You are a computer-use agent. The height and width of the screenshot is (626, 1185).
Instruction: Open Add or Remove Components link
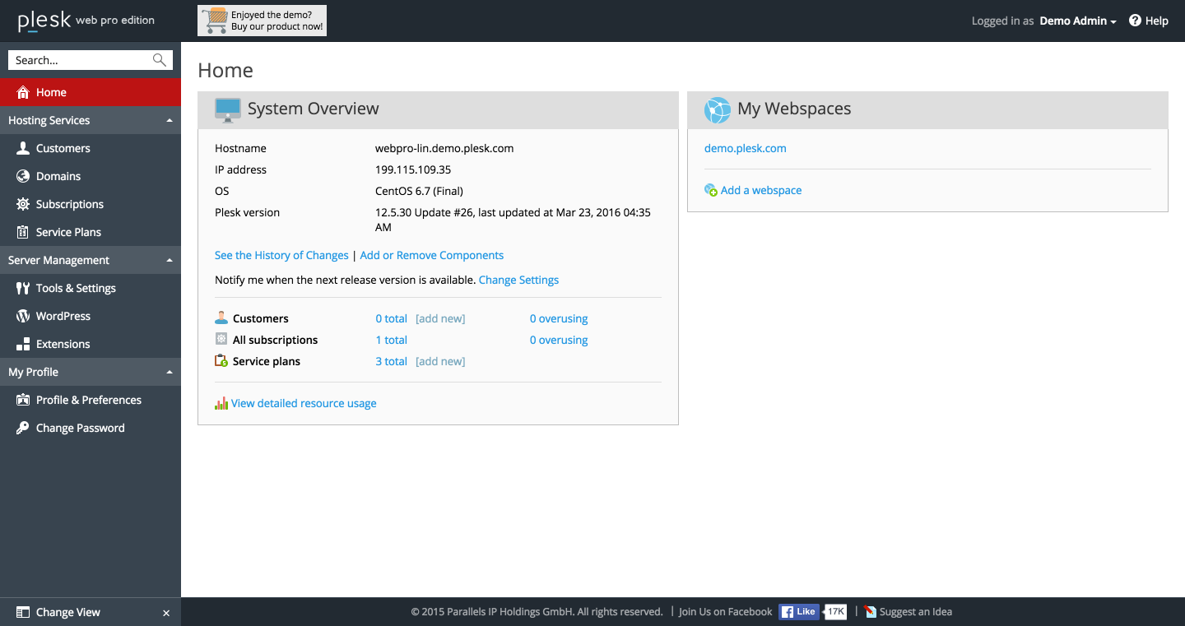click(x=432, y=255)
